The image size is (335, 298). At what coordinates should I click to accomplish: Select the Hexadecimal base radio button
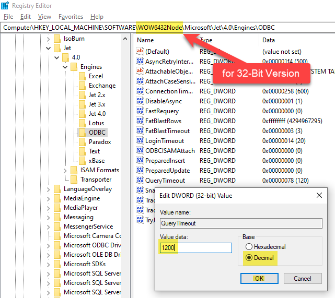point(249,247)
